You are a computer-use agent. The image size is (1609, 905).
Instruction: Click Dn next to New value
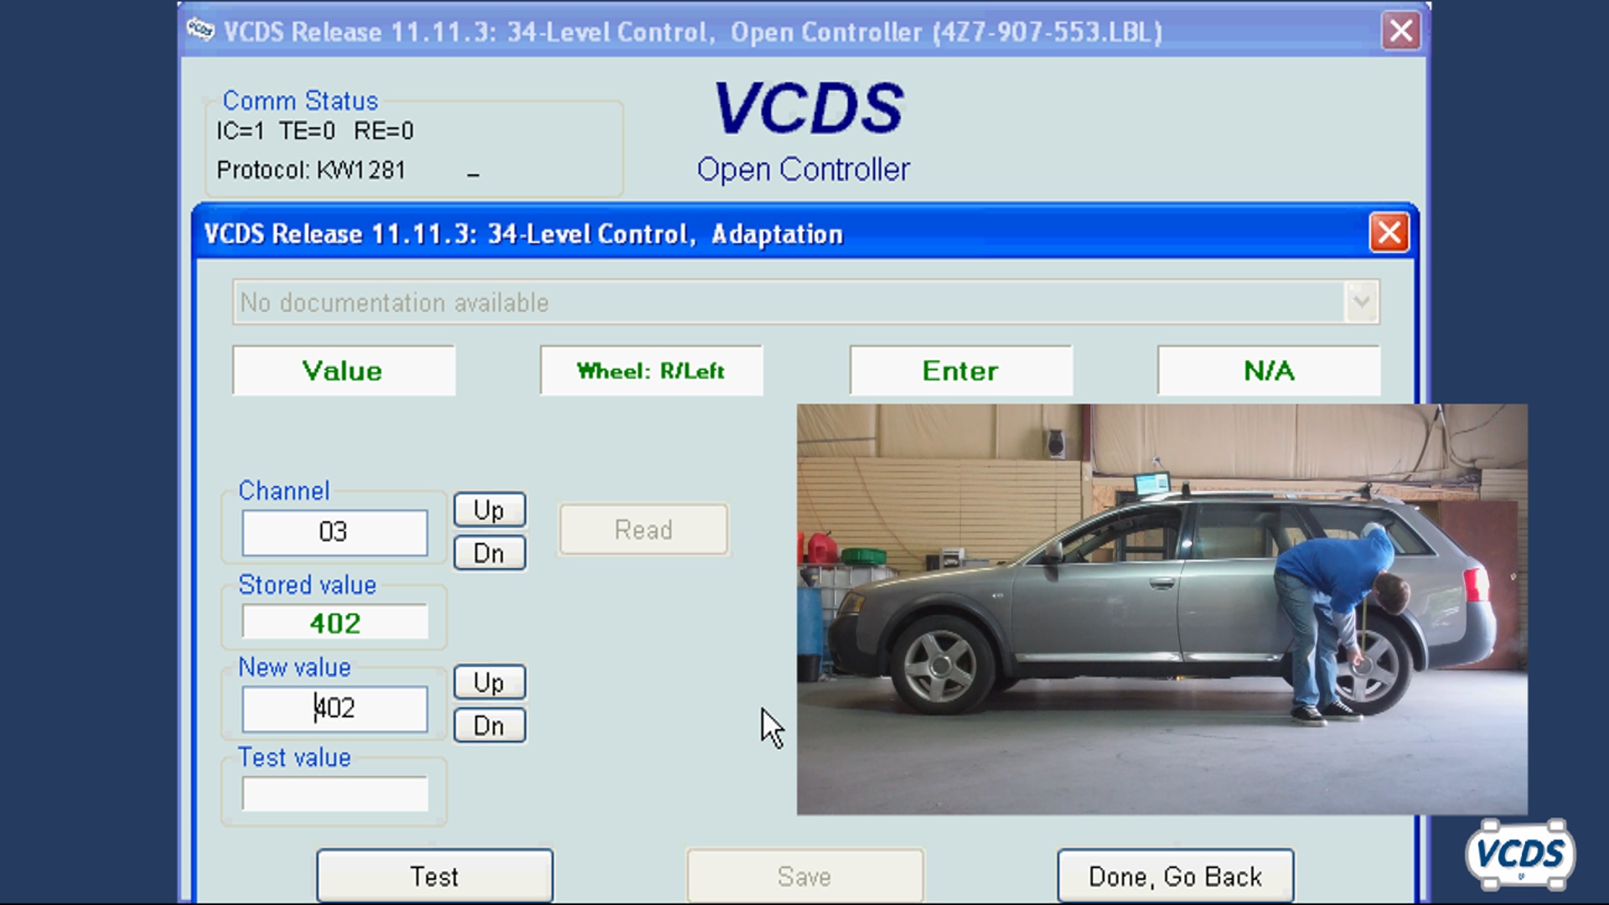coord(489,725)
